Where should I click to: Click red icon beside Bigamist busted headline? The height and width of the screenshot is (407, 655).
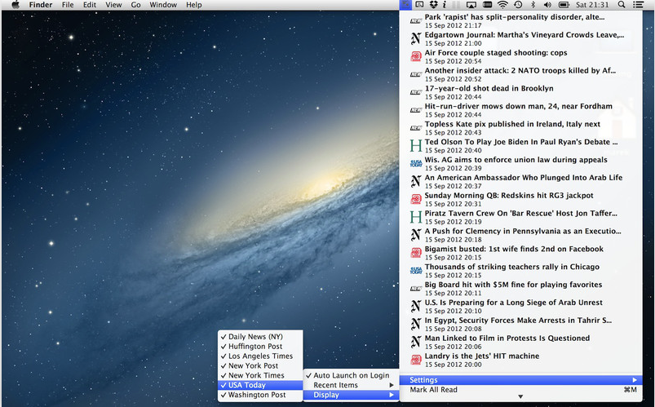416,252
